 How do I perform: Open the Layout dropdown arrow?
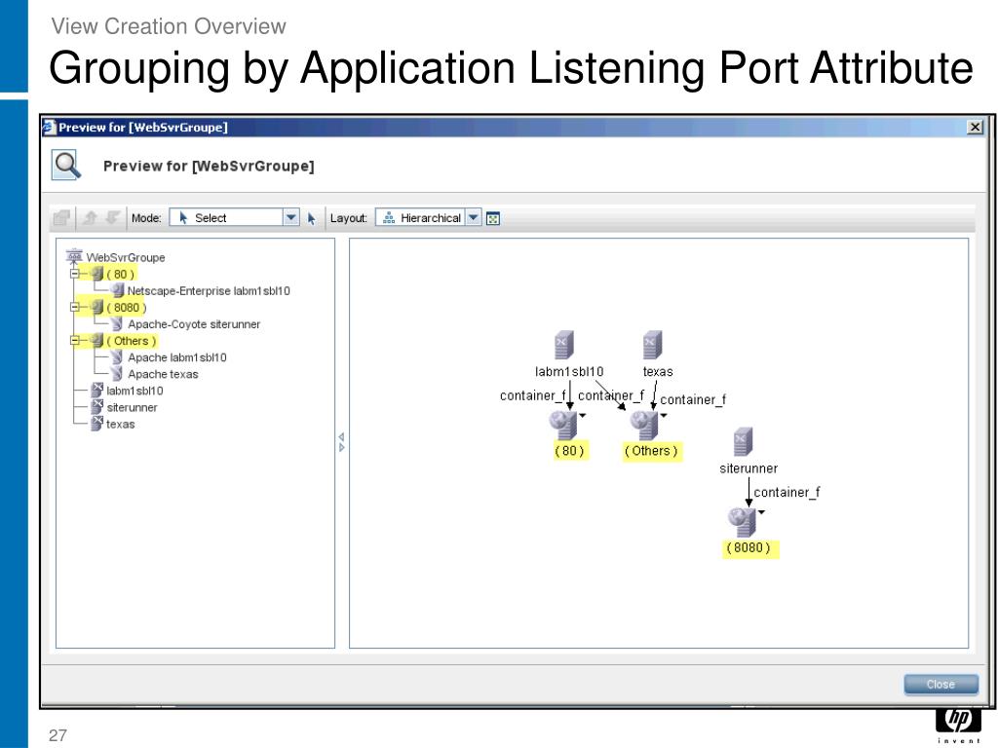pyautogui.click(x=473, y=217)
